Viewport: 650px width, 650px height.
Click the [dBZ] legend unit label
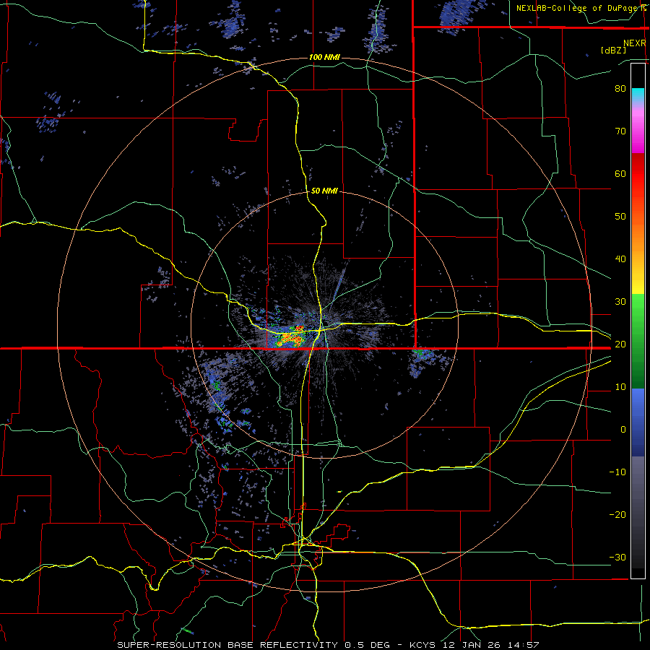pos(613,50)
